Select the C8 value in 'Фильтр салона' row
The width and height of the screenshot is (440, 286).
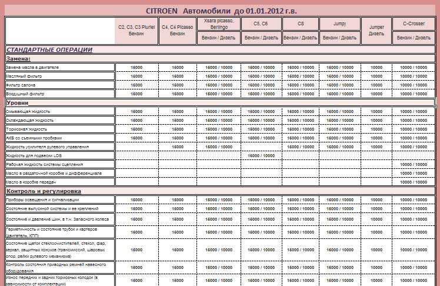tap(301, 85)
